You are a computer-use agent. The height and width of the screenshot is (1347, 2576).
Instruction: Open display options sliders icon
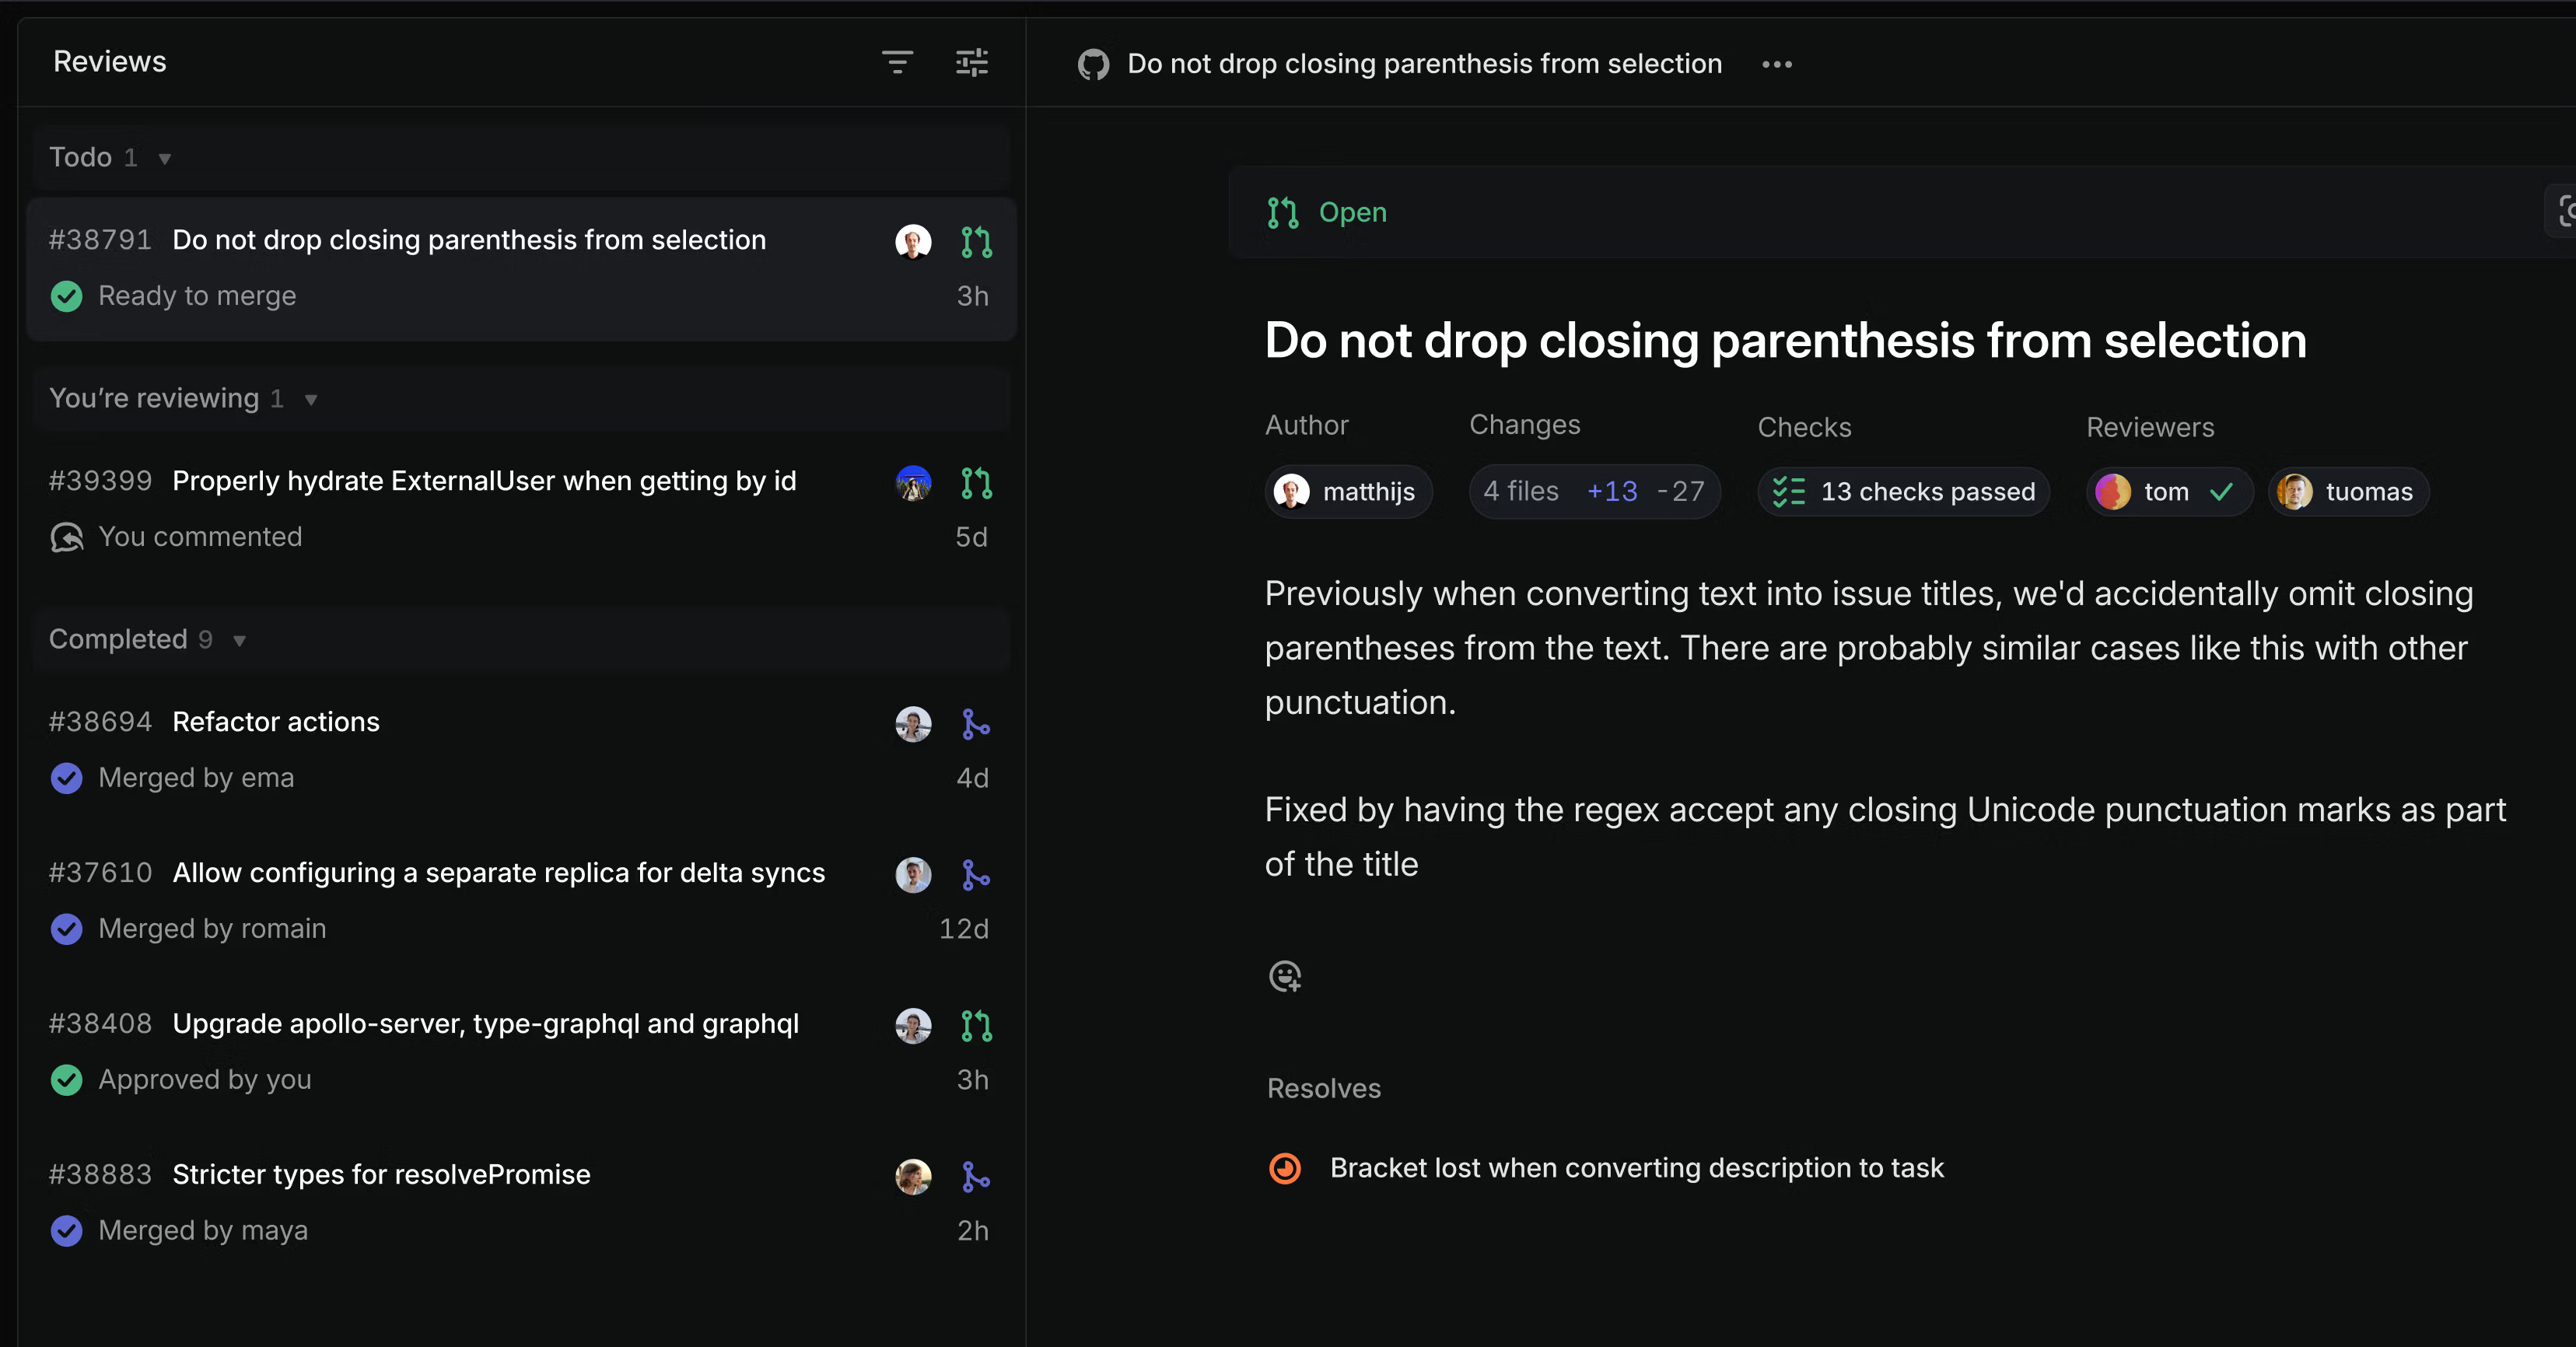tap(972, 62)
